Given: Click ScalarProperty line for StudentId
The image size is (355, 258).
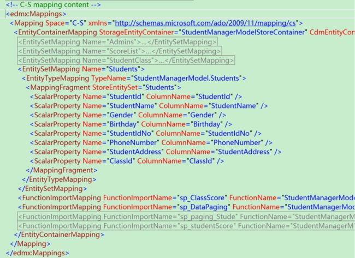Looking at the screenshot, I should pyautogui.click(x=136, y=97).
